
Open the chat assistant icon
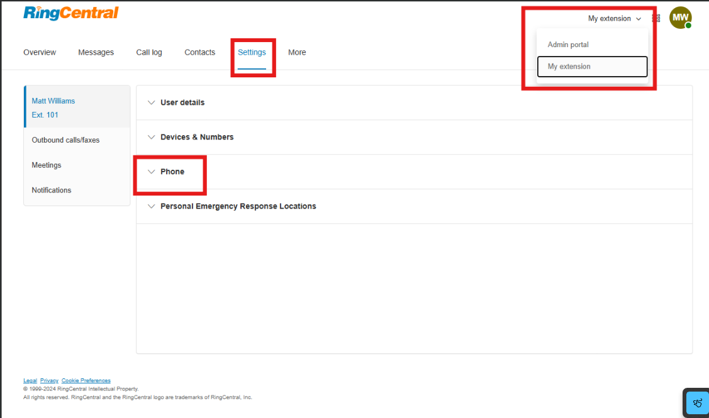click(x=697, y=403)
